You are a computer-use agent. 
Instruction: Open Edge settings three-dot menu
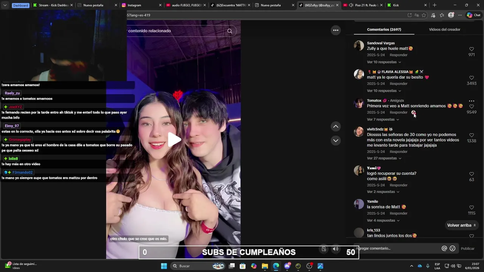point(460,15)
